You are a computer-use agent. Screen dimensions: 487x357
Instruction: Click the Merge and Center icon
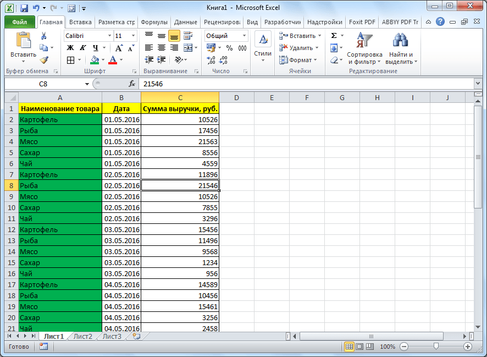tap(187, 48)
